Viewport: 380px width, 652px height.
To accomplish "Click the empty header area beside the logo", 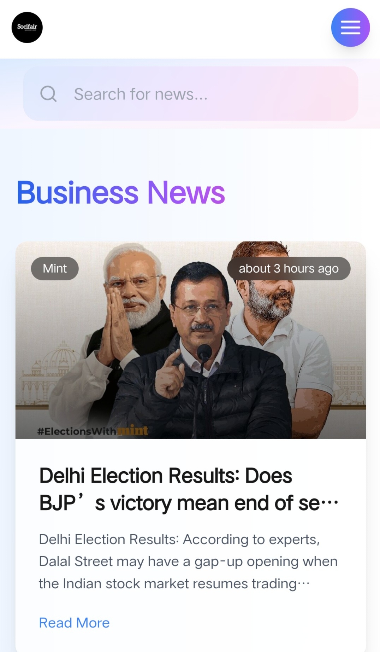I will coord(186,28).
